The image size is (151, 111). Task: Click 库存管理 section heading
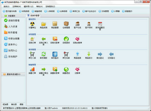32,50
